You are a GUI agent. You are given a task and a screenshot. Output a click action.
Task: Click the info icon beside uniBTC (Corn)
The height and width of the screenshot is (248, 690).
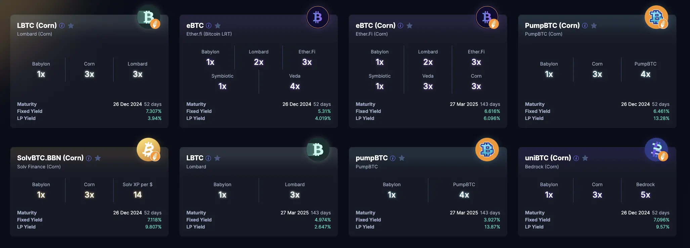point(576,158)
